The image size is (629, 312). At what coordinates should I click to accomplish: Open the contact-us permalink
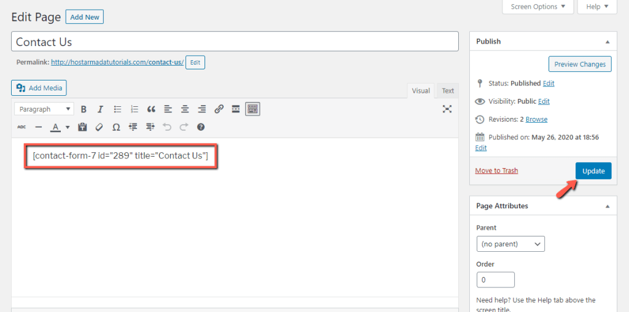[x=117, y=63]
